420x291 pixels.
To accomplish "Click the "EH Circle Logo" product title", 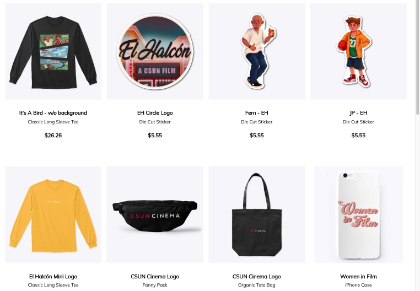I will (x=155, y=113).
